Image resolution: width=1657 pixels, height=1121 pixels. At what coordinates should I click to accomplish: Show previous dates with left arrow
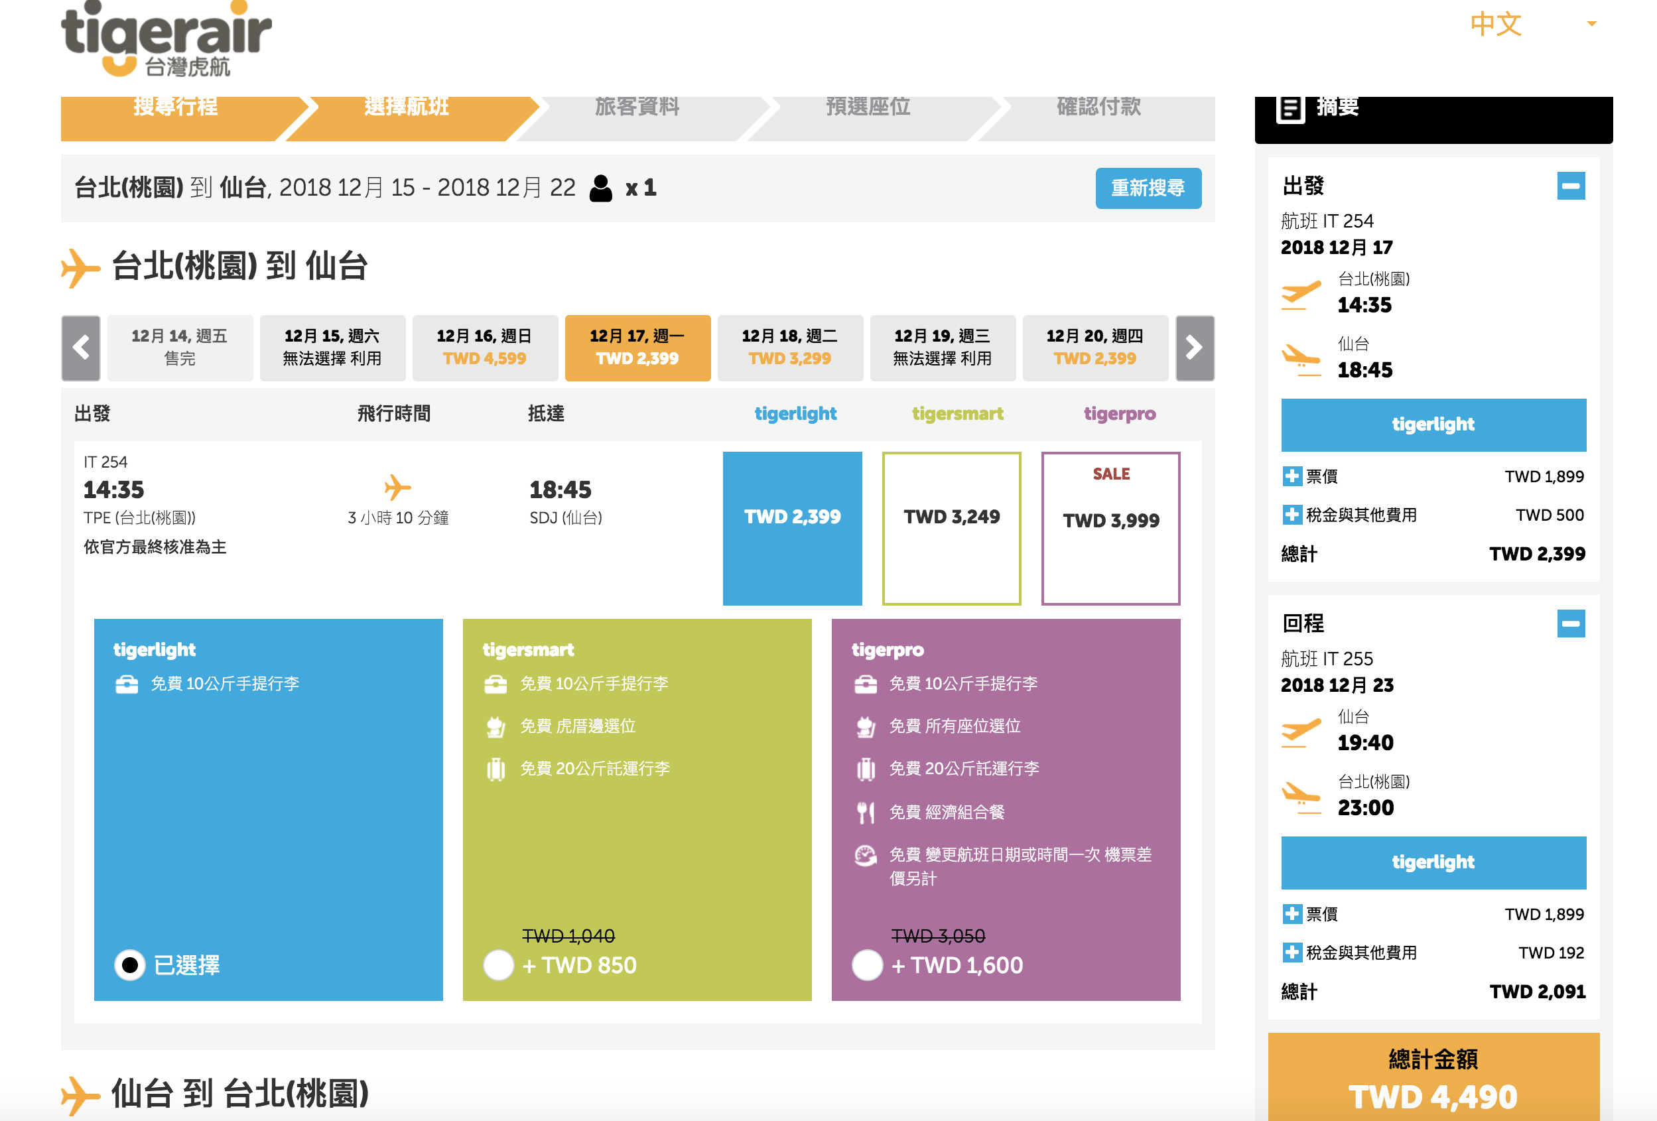coord(80,348)
